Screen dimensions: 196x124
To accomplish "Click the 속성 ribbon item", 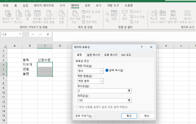I will point(87,17).
